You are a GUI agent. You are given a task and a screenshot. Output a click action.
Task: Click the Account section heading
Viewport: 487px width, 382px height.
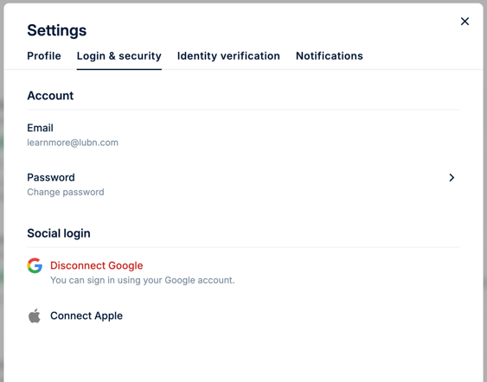click(x=50, y=96)
